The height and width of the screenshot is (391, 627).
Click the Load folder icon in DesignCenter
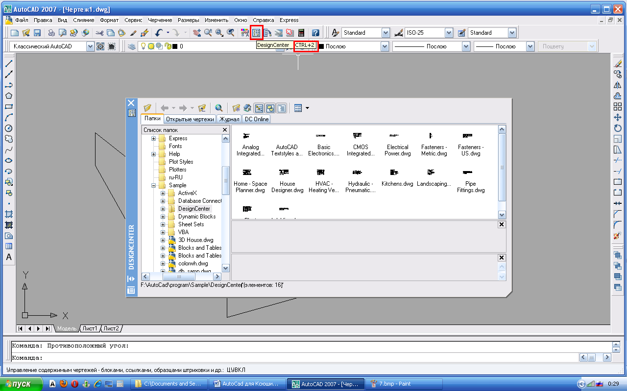pos(147,108)
